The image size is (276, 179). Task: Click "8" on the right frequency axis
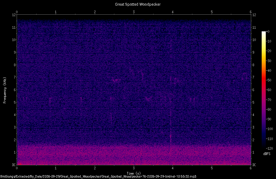coord(253,65)
